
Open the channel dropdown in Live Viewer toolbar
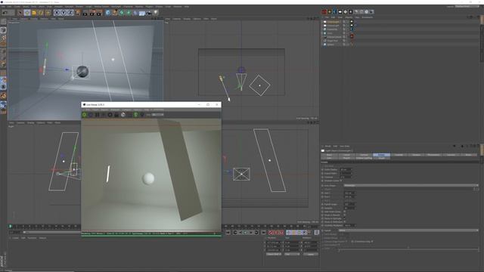pos(157,115)
